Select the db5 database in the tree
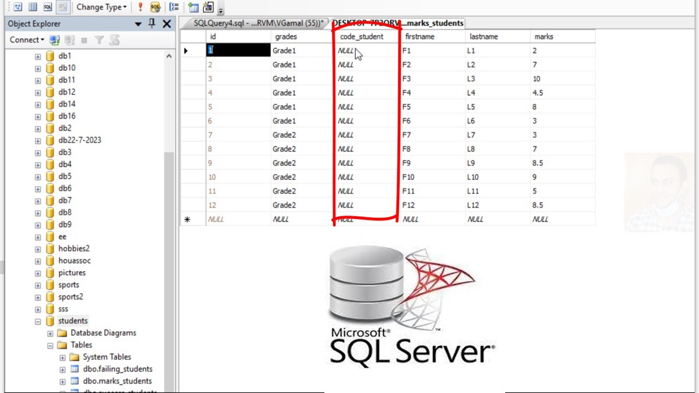 click(x=65, y=176)
